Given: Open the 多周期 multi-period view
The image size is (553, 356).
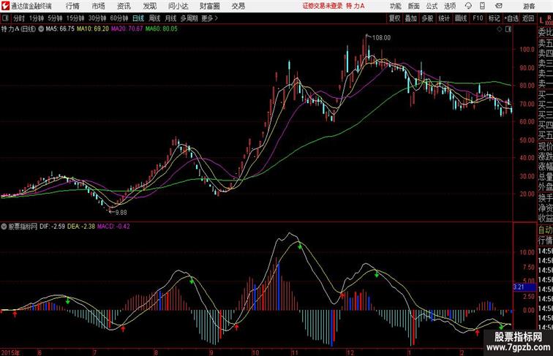Looking at the screenshot, I should click(x=189, y=18).
